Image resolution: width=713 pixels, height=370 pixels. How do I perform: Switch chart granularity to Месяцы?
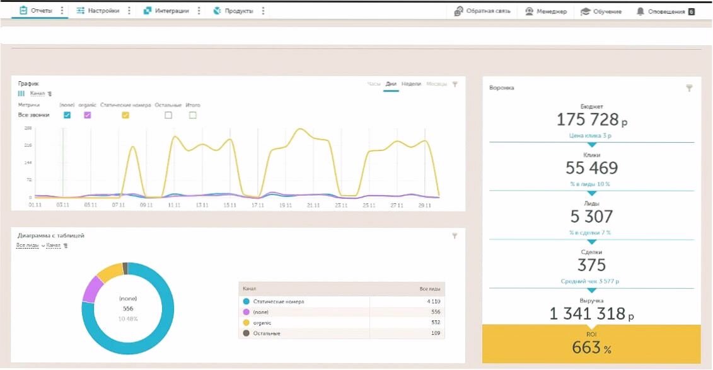436,84
